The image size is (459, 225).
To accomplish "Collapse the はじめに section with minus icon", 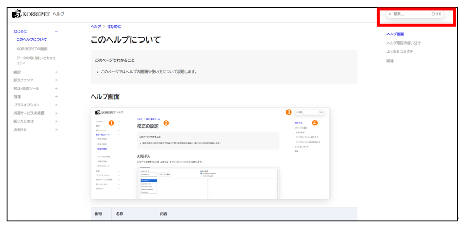I will (x=56, y=31).
